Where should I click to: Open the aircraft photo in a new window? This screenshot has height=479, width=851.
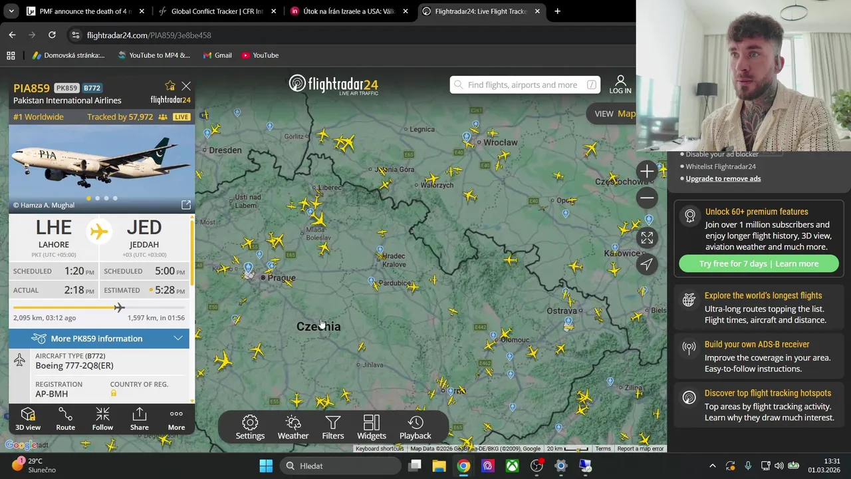(x=186, y=205)
